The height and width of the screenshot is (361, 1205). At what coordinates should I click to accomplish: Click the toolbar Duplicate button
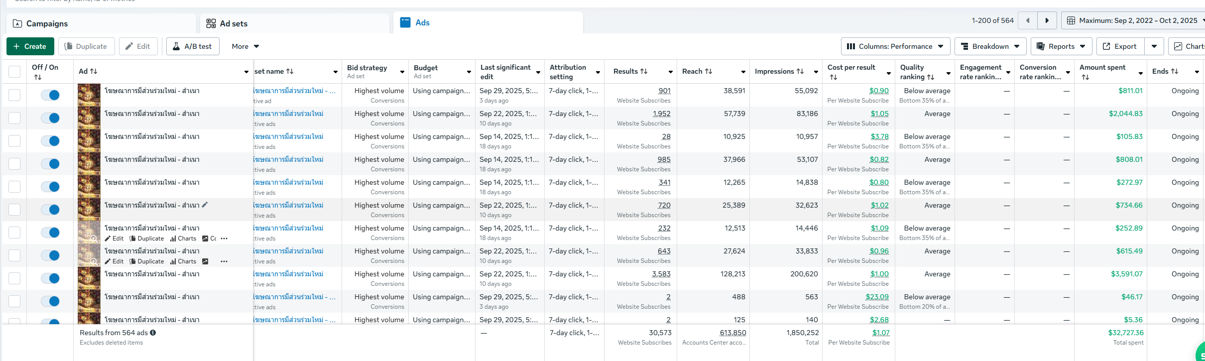pos(87,46)
